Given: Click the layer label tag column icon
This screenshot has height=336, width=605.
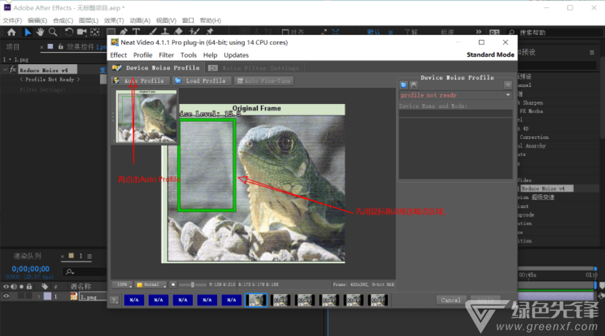Looking at the screenshot, I should tap(45, 287).
